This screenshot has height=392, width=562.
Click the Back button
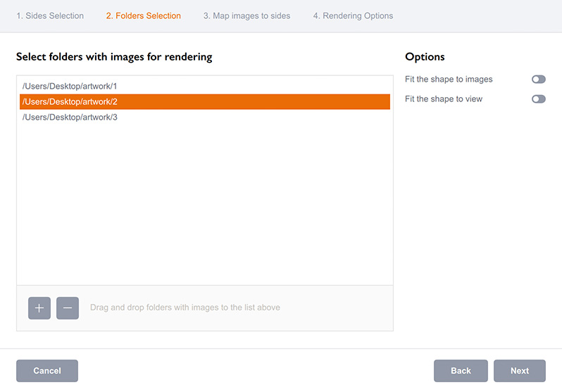coord(461,371)
